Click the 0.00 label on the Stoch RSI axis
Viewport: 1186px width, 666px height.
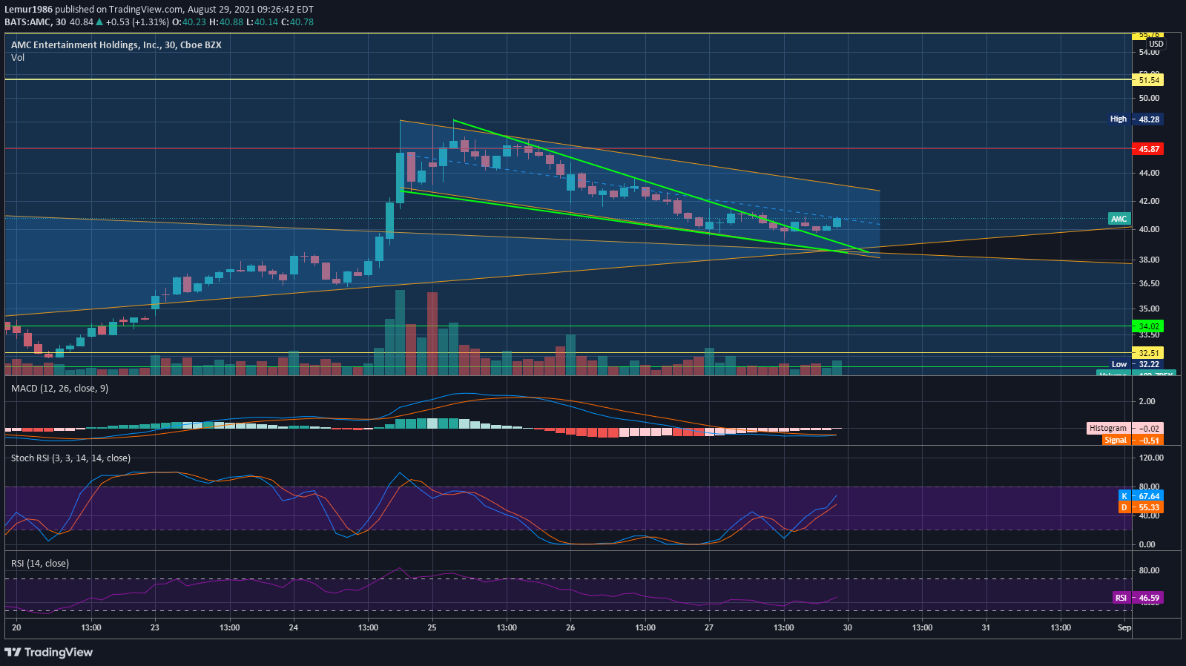1147,544
